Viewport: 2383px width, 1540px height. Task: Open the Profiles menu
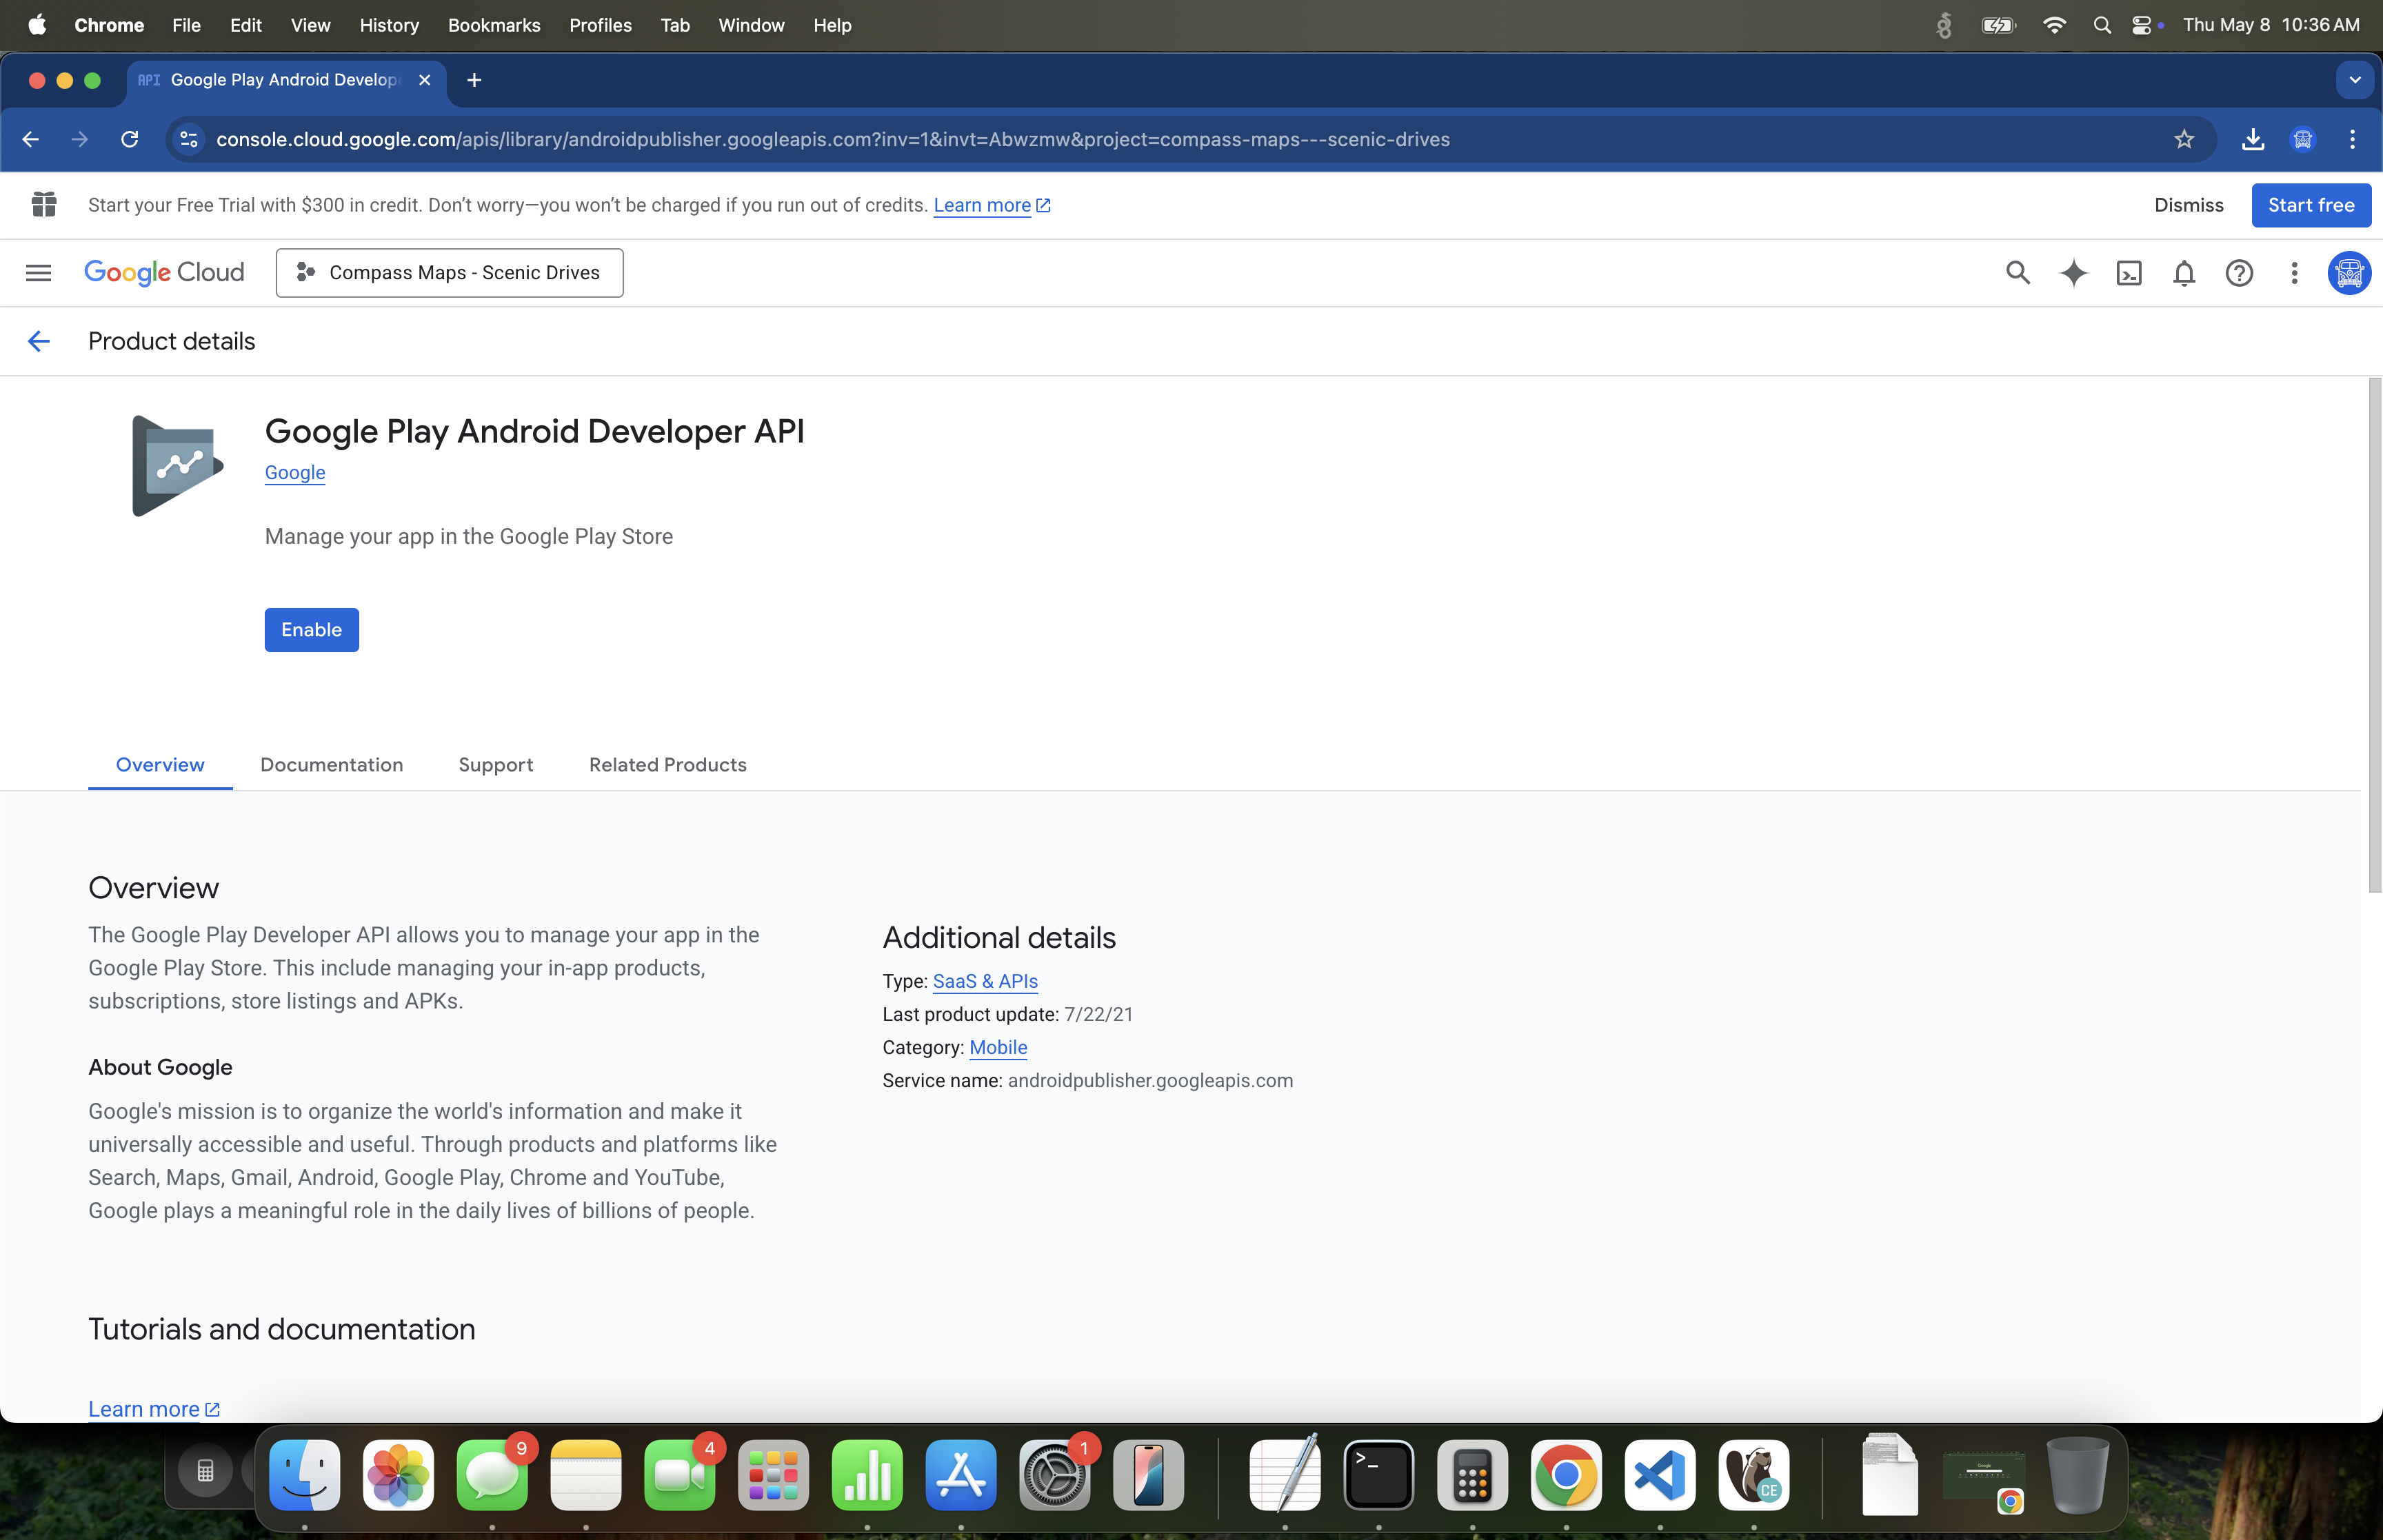pos(600,25)
